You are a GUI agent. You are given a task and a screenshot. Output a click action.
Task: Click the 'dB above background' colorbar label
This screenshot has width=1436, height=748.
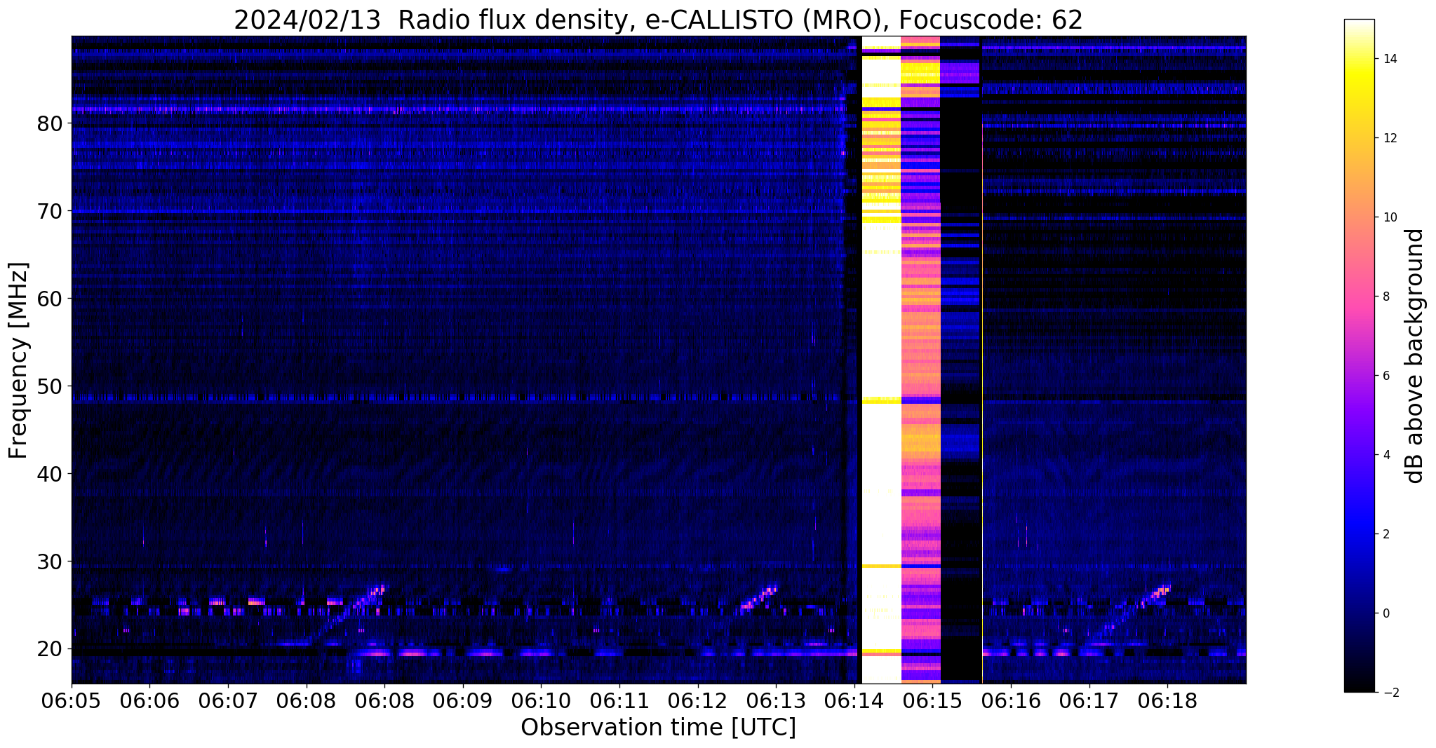tap(1414, 355)
